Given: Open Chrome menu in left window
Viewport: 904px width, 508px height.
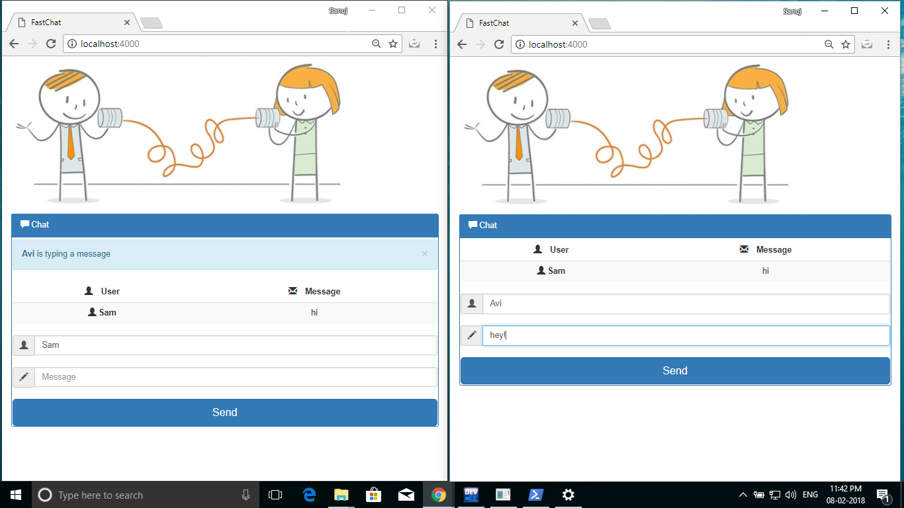Looking at the screenshot, I should tap(435, 44).
